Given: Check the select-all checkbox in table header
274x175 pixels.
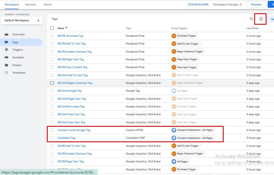Looking at the screenshot, I should click(x=52, y=28).
